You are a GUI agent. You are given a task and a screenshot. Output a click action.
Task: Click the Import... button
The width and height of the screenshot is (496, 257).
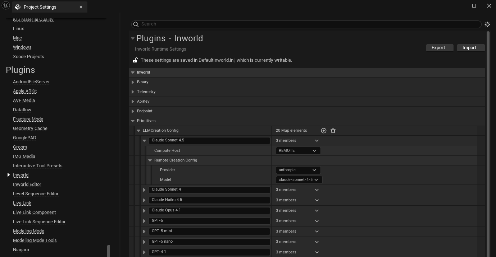[x=471, y=47]
